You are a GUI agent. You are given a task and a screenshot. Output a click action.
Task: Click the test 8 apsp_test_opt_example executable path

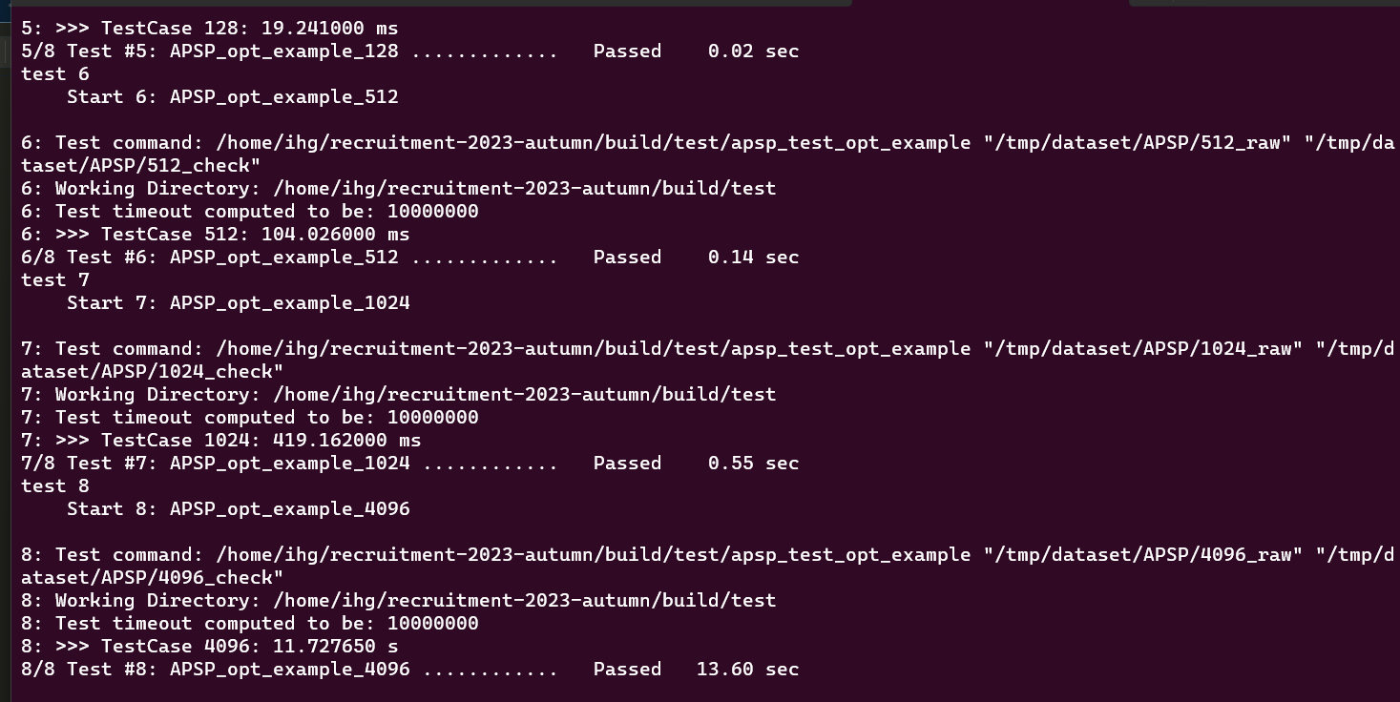click(x=593, y=554)
